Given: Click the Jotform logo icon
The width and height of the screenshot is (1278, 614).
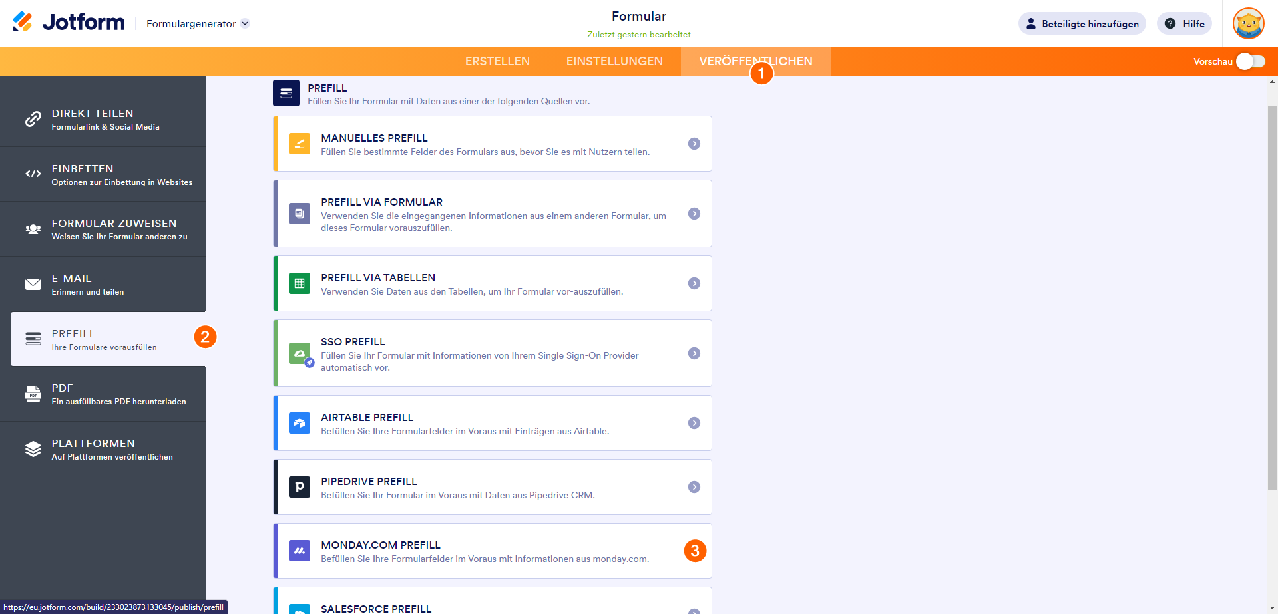Looking at the screenshot, I should click(23, 22).
